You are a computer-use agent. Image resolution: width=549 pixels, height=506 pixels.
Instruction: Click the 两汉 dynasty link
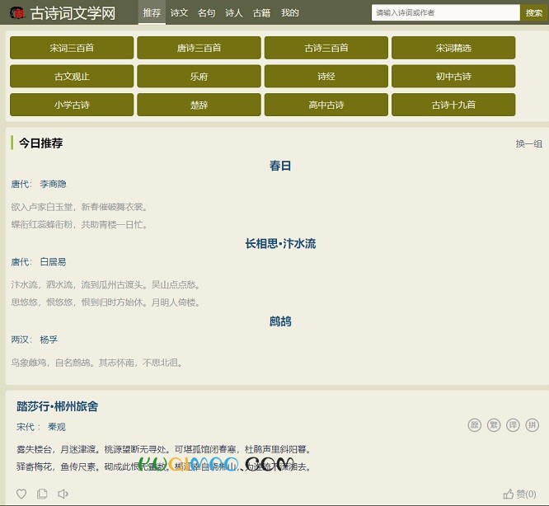pyautogui.click(x=20, y=339)
